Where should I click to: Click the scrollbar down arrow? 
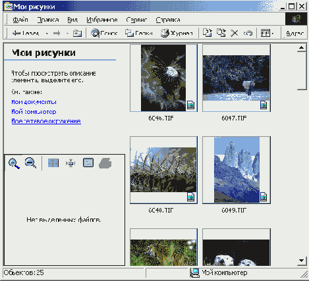tap(302, 261)
